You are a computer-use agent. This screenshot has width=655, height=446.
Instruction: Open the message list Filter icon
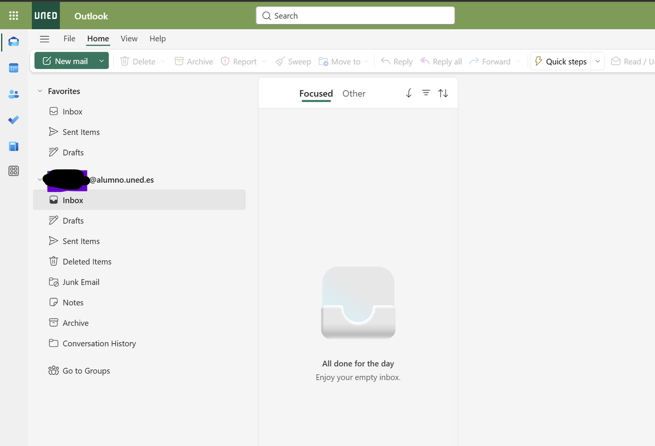point(426,93)
